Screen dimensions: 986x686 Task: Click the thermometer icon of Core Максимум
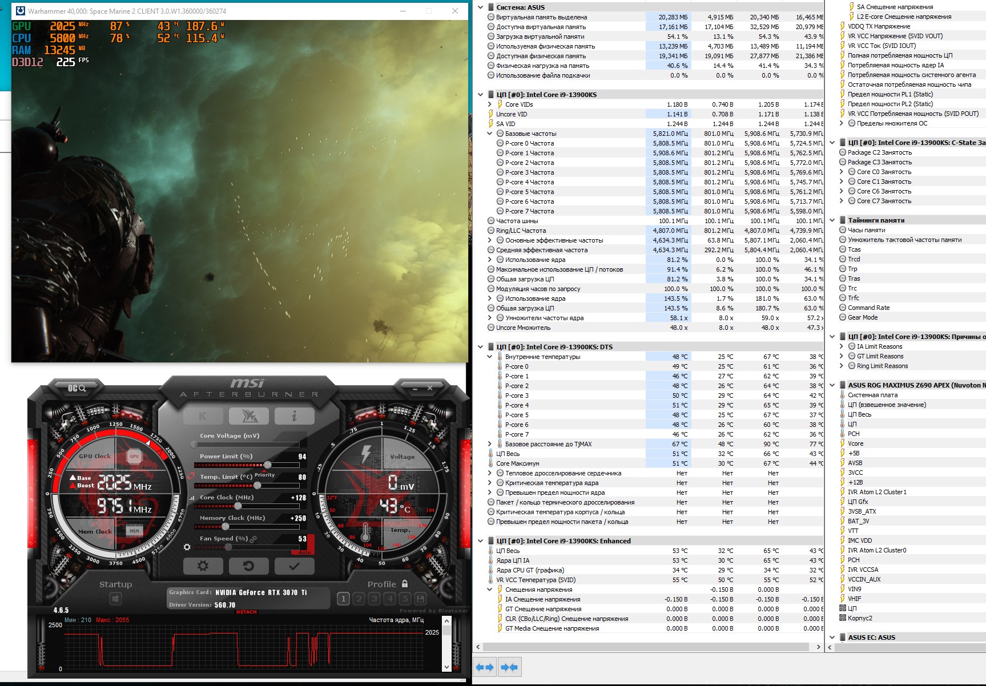[491, 463]
